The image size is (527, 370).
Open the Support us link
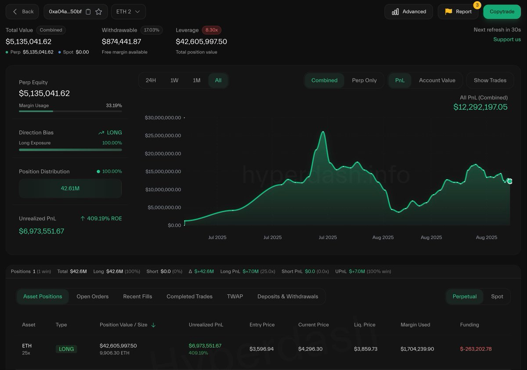click(x=507, y=39)
